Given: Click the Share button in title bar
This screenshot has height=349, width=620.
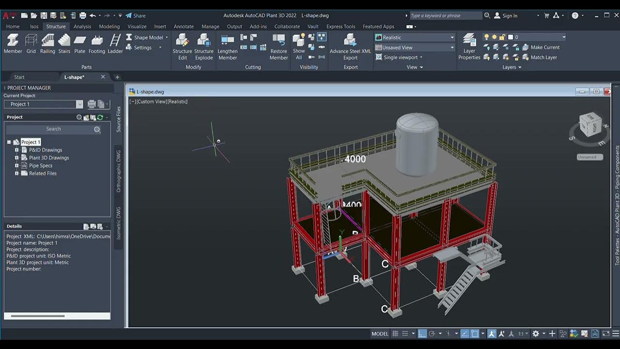Looking at the screenshot, I should tap(135, 16).
